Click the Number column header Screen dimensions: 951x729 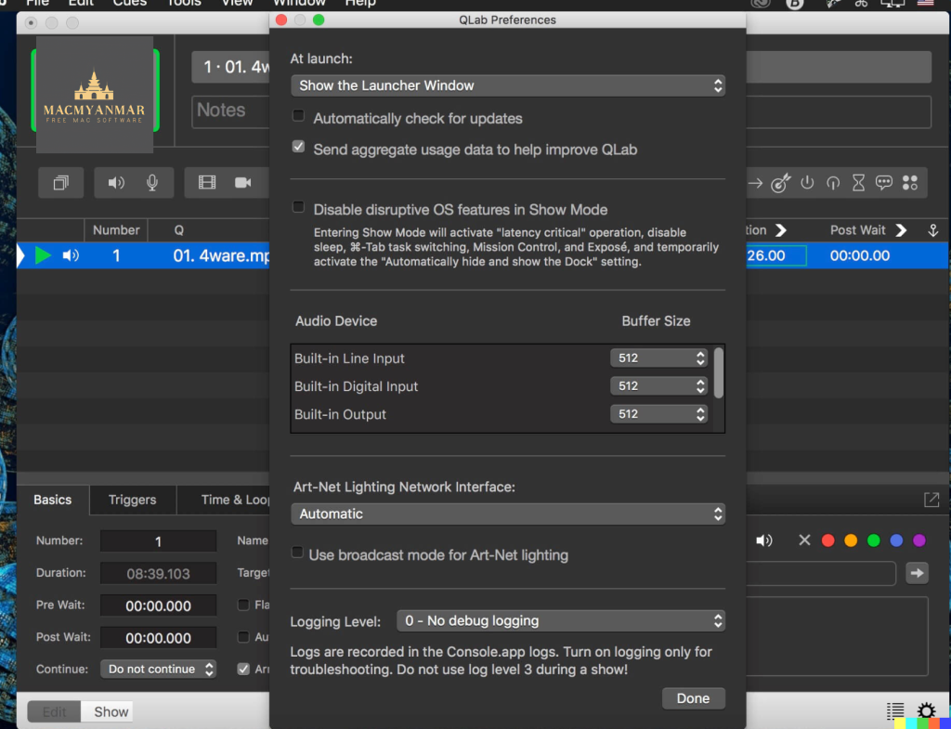click(x=116, y=230)
